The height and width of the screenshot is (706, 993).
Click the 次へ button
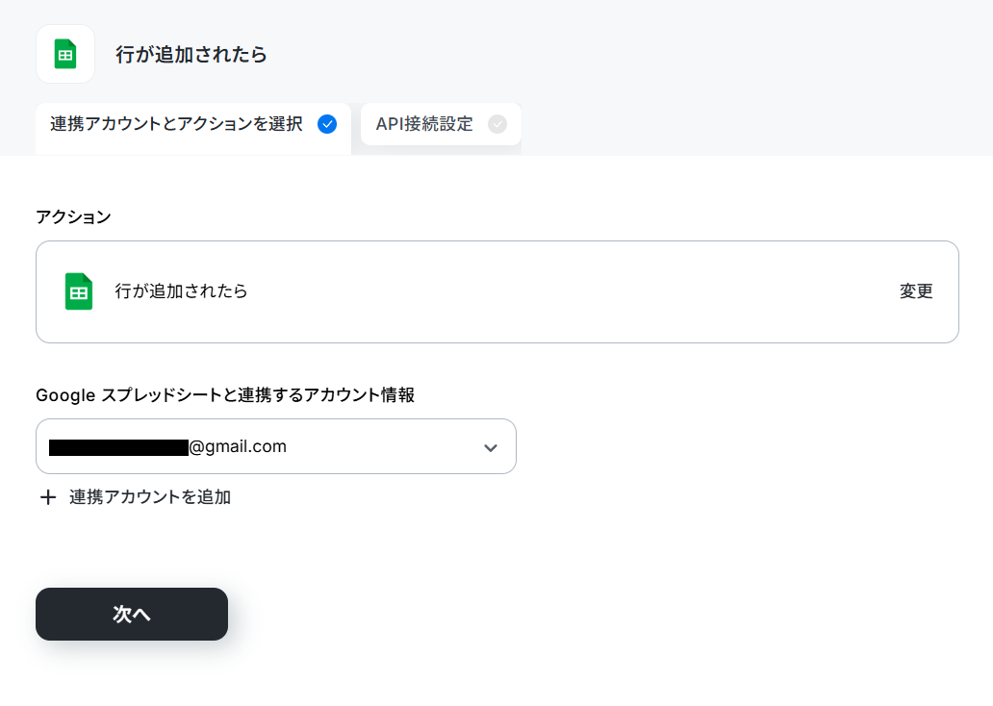132,614
